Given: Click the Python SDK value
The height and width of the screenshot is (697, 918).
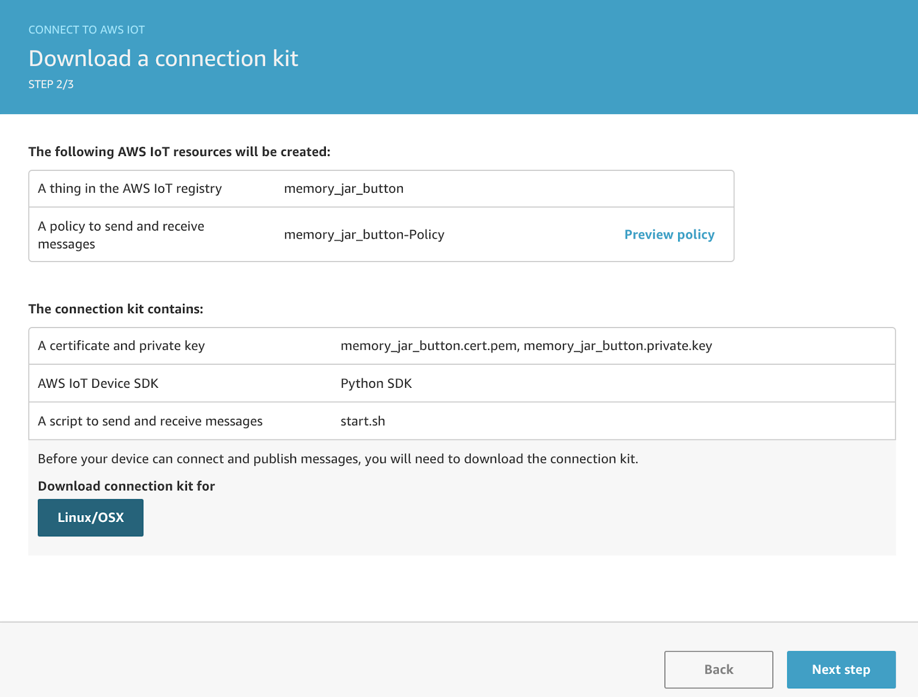Looking at the screenshot, I should tap(376, 383).
